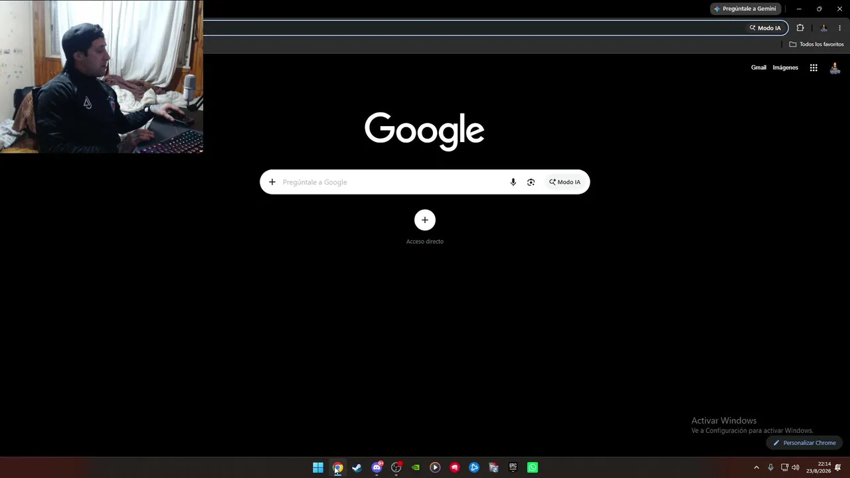The height and width of the screenshot is (478, 850).
Task: Search by image with Google Lens icon
Action: pyautogui.click(x=531, y=182)
